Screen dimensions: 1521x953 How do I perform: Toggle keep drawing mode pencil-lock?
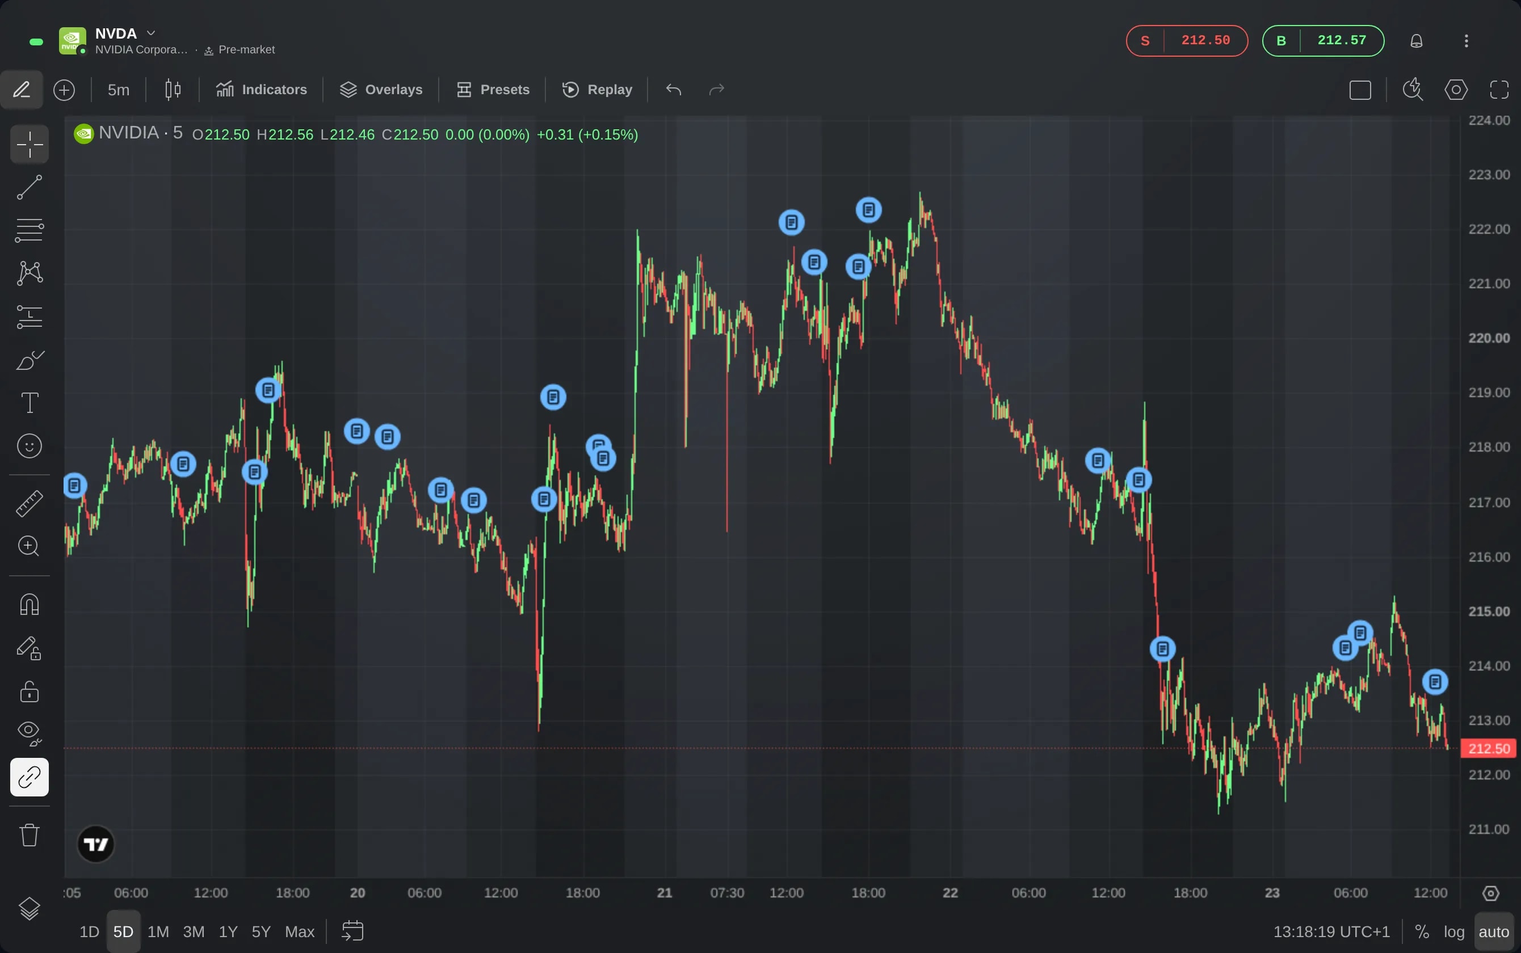pos(29,648)
